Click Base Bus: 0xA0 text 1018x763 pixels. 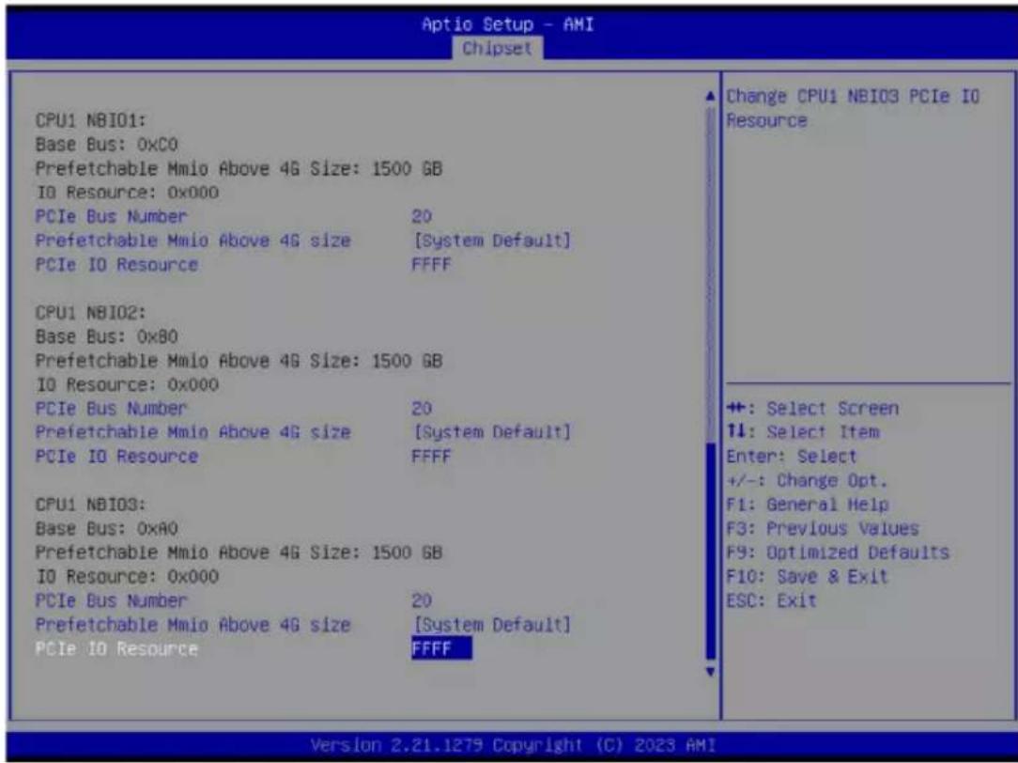[x=106, y=529]
